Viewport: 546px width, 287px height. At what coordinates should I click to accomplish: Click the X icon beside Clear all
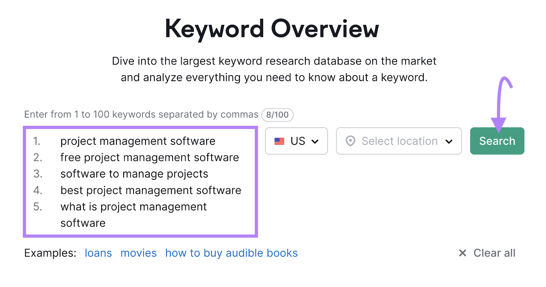[462, 253]
